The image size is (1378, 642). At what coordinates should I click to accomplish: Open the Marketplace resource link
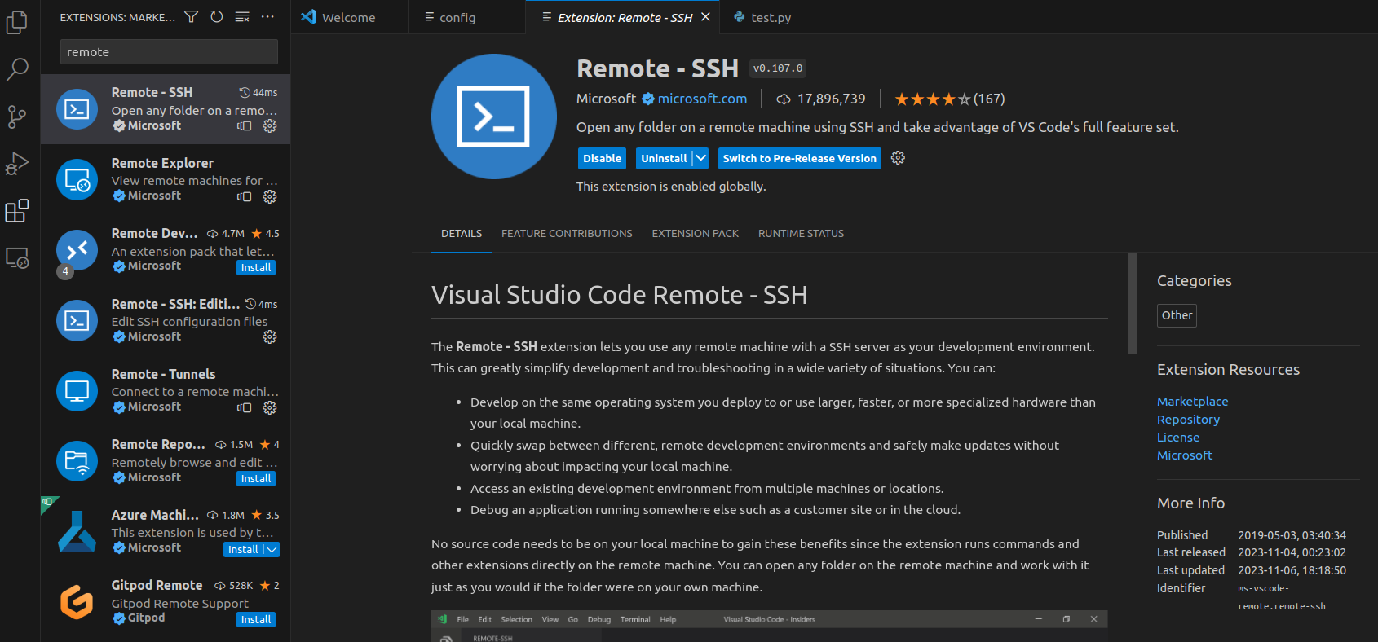[x=1192, y=402]
